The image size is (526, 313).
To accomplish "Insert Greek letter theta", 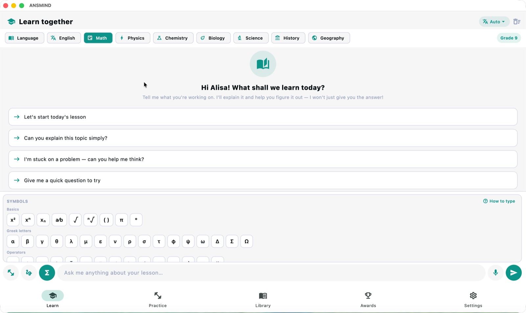I will tap(57, 241).
